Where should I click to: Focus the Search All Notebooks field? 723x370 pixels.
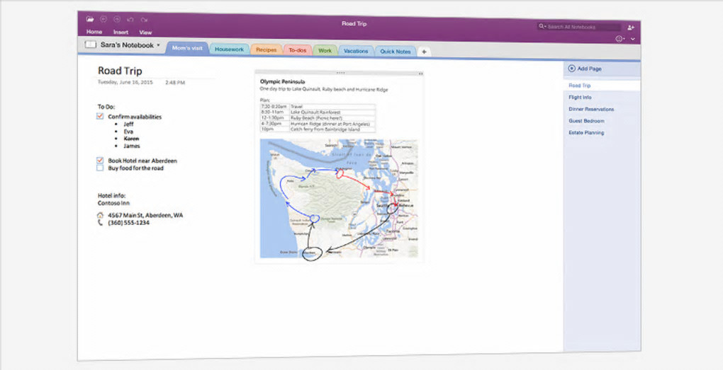point(583,27)
